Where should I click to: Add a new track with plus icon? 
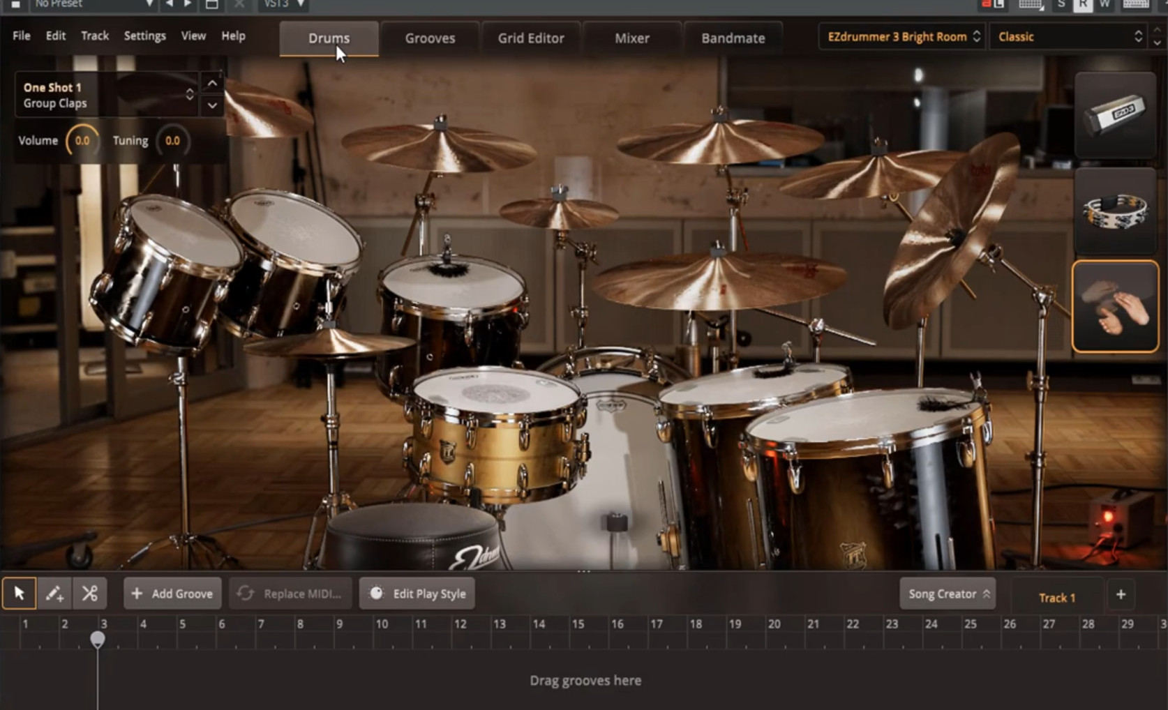(x=1121, y=595)
